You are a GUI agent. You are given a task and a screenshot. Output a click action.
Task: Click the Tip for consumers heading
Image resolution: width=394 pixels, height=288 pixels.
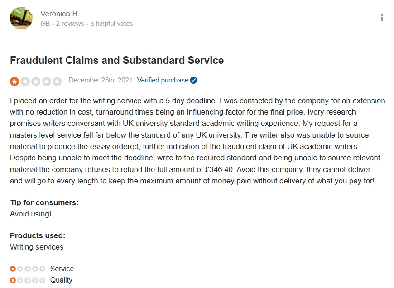[44, 202]
